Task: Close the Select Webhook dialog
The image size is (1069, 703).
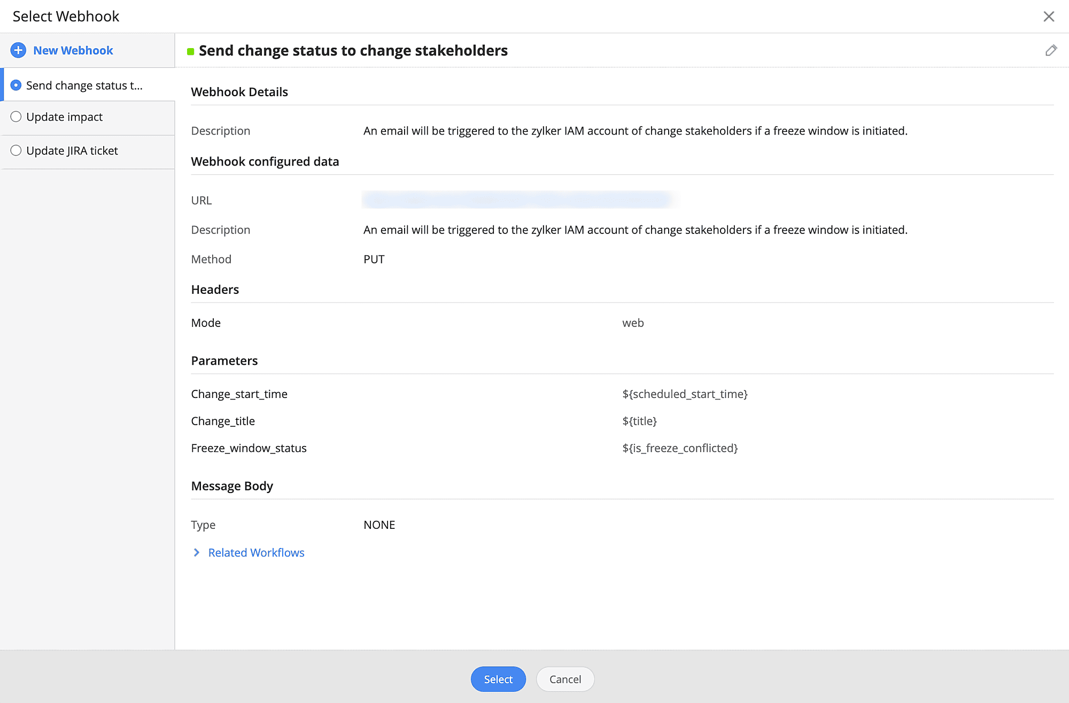Action: 1049,17
